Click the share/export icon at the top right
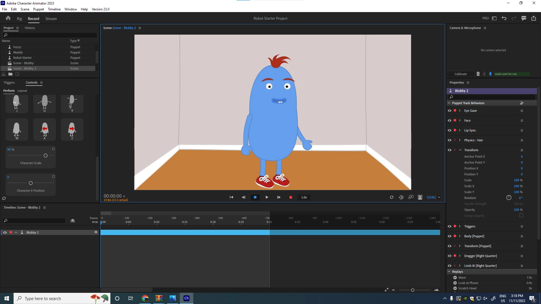This screenshot has width=541, height=304. (x=534, y=18)
